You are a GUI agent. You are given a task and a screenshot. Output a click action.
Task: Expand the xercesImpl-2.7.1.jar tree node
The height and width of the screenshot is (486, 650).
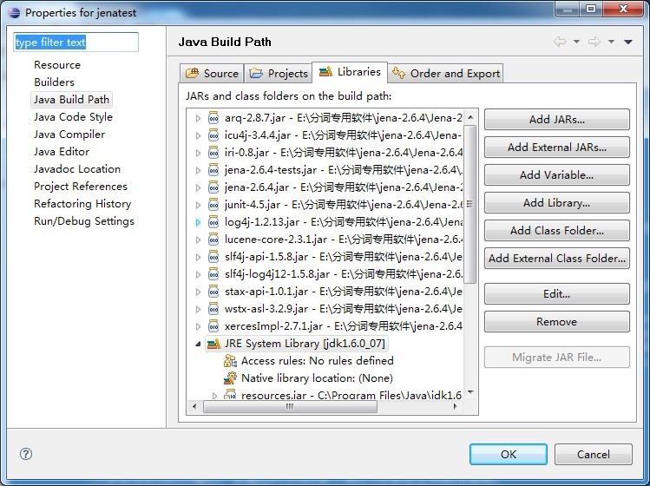[x=198, y=327]
